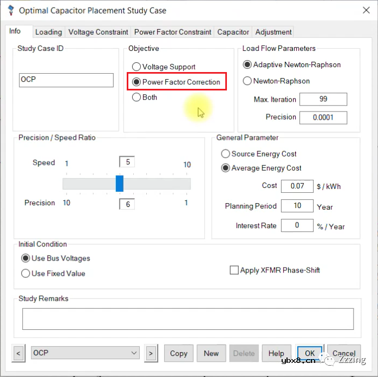
Task: Click the Study Case ID input field
Action: point(66,80)
